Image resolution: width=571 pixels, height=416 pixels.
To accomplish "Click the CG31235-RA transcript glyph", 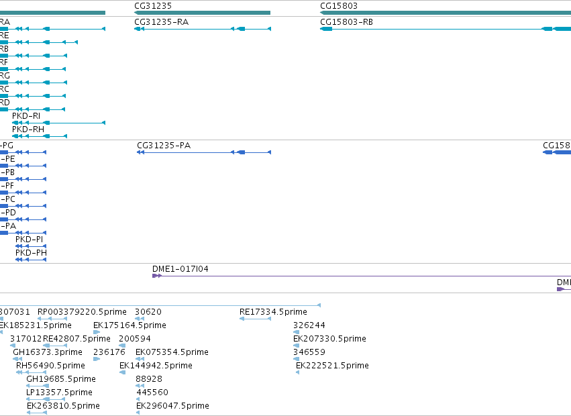I will (203, 29).
